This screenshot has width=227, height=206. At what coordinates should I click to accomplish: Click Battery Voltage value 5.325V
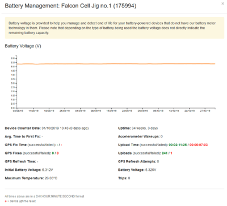151,170
